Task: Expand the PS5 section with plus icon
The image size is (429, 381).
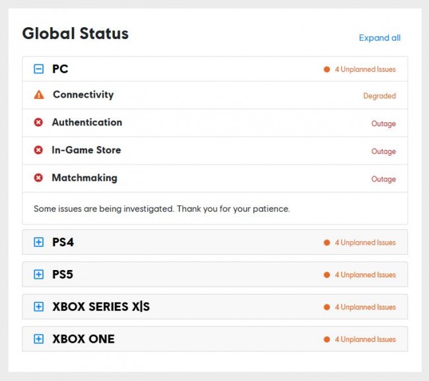Action: [x=38, y=275]
